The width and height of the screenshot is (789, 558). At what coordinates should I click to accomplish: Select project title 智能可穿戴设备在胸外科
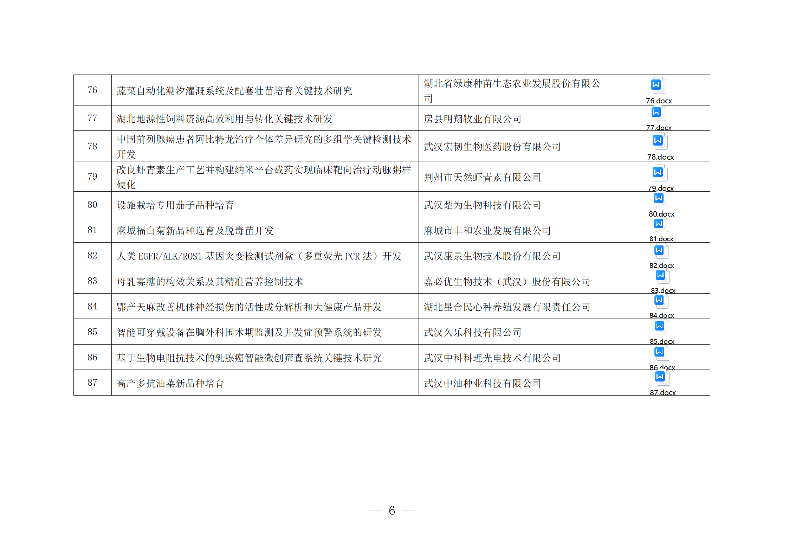[x=249, y=332]
